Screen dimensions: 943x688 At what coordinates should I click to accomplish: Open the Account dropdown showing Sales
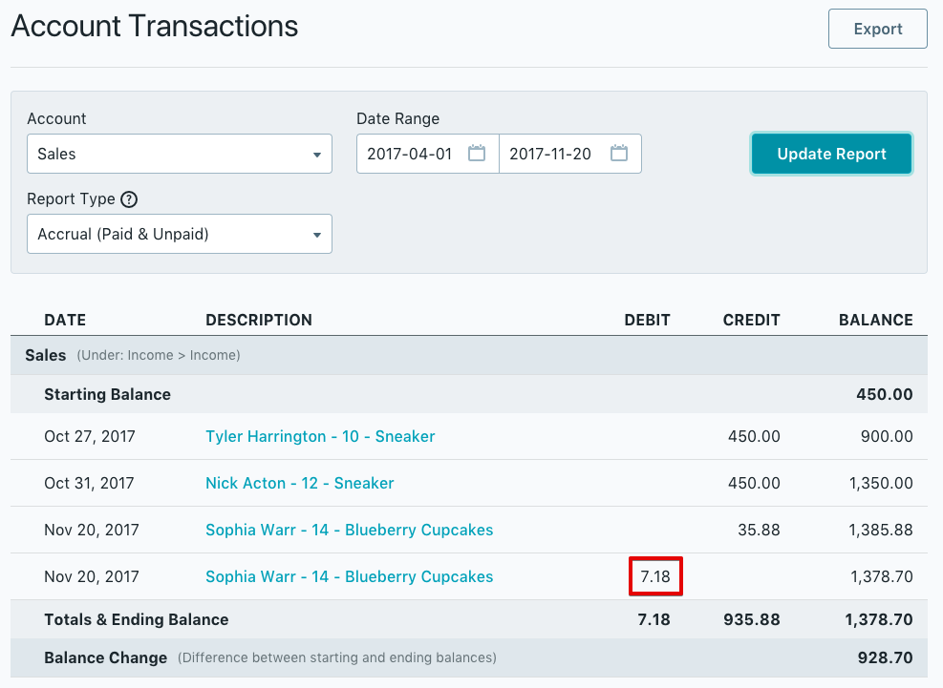[179, 154]
